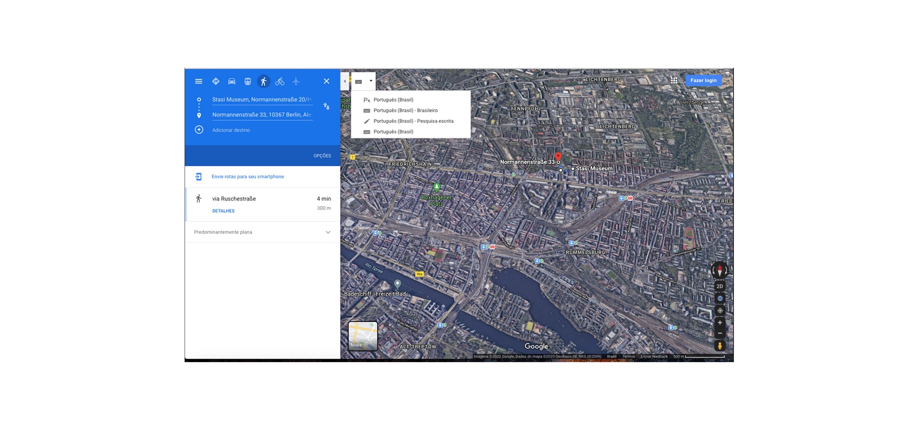Expand the Predominantemente plana elevation section

coord(262,232)
